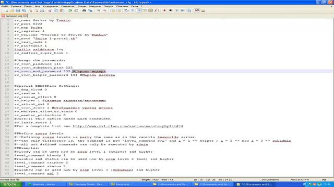This screenshot has width=334, height=187.
Task: Click the last plugin icon after MK
Action: (x=203, y=10)
